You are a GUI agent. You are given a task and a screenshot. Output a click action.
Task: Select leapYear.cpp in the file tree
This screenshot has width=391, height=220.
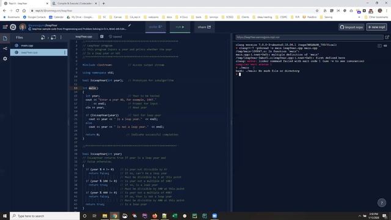(38, 53)
